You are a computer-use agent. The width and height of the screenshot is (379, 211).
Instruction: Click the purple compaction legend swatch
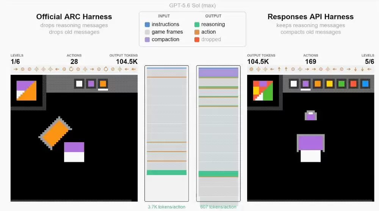tap(147, 39)
